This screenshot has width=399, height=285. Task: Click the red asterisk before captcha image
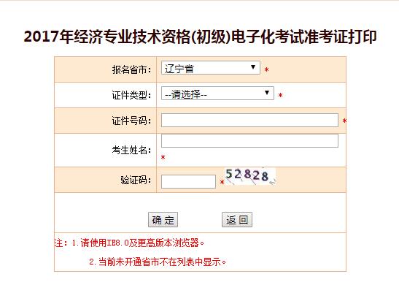(x=222, y=182)
